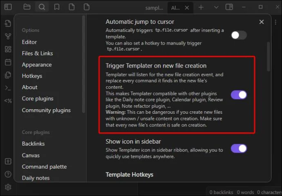Screen dimensions: 282x196
Task: Open Backlinks plugin settings
Action: pyautogui.click(x=33, y=144)
